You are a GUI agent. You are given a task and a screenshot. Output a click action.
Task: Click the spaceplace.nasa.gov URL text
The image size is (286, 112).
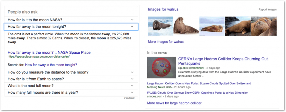pyautogui.click(x=39, y=57)
